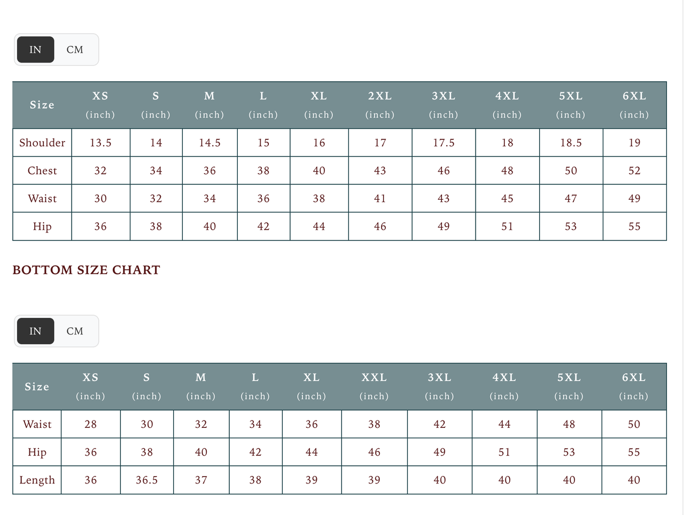Image resolution: width=684 pixels, height=515 pixels.
Task: Click the 36.5 length measurement cell
Action: coord(146,480)
